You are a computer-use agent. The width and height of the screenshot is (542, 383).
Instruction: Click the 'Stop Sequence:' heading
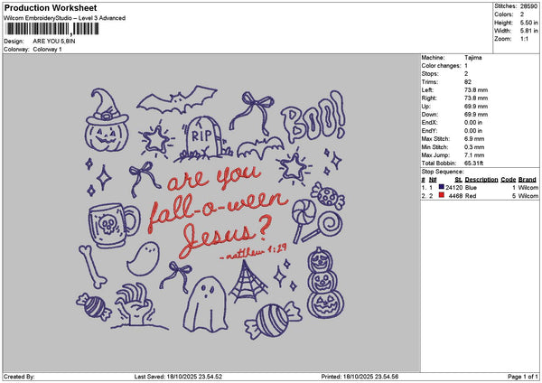click(443, 172)
